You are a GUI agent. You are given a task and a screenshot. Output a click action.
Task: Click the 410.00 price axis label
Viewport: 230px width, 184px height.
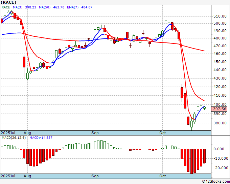[220, 96]
